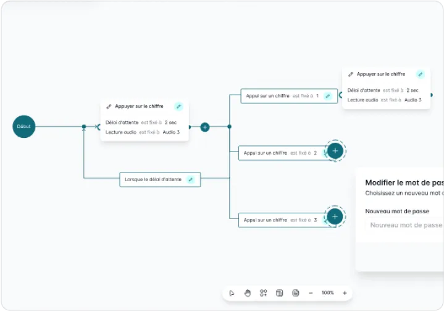This screenshot has width=444, height=311.
Task: Click the small plus node after first card
Action: coord(205,127)
